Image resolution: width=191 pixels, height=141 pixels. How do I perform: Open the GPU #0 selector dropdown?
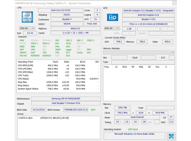[x=112, y=28]
